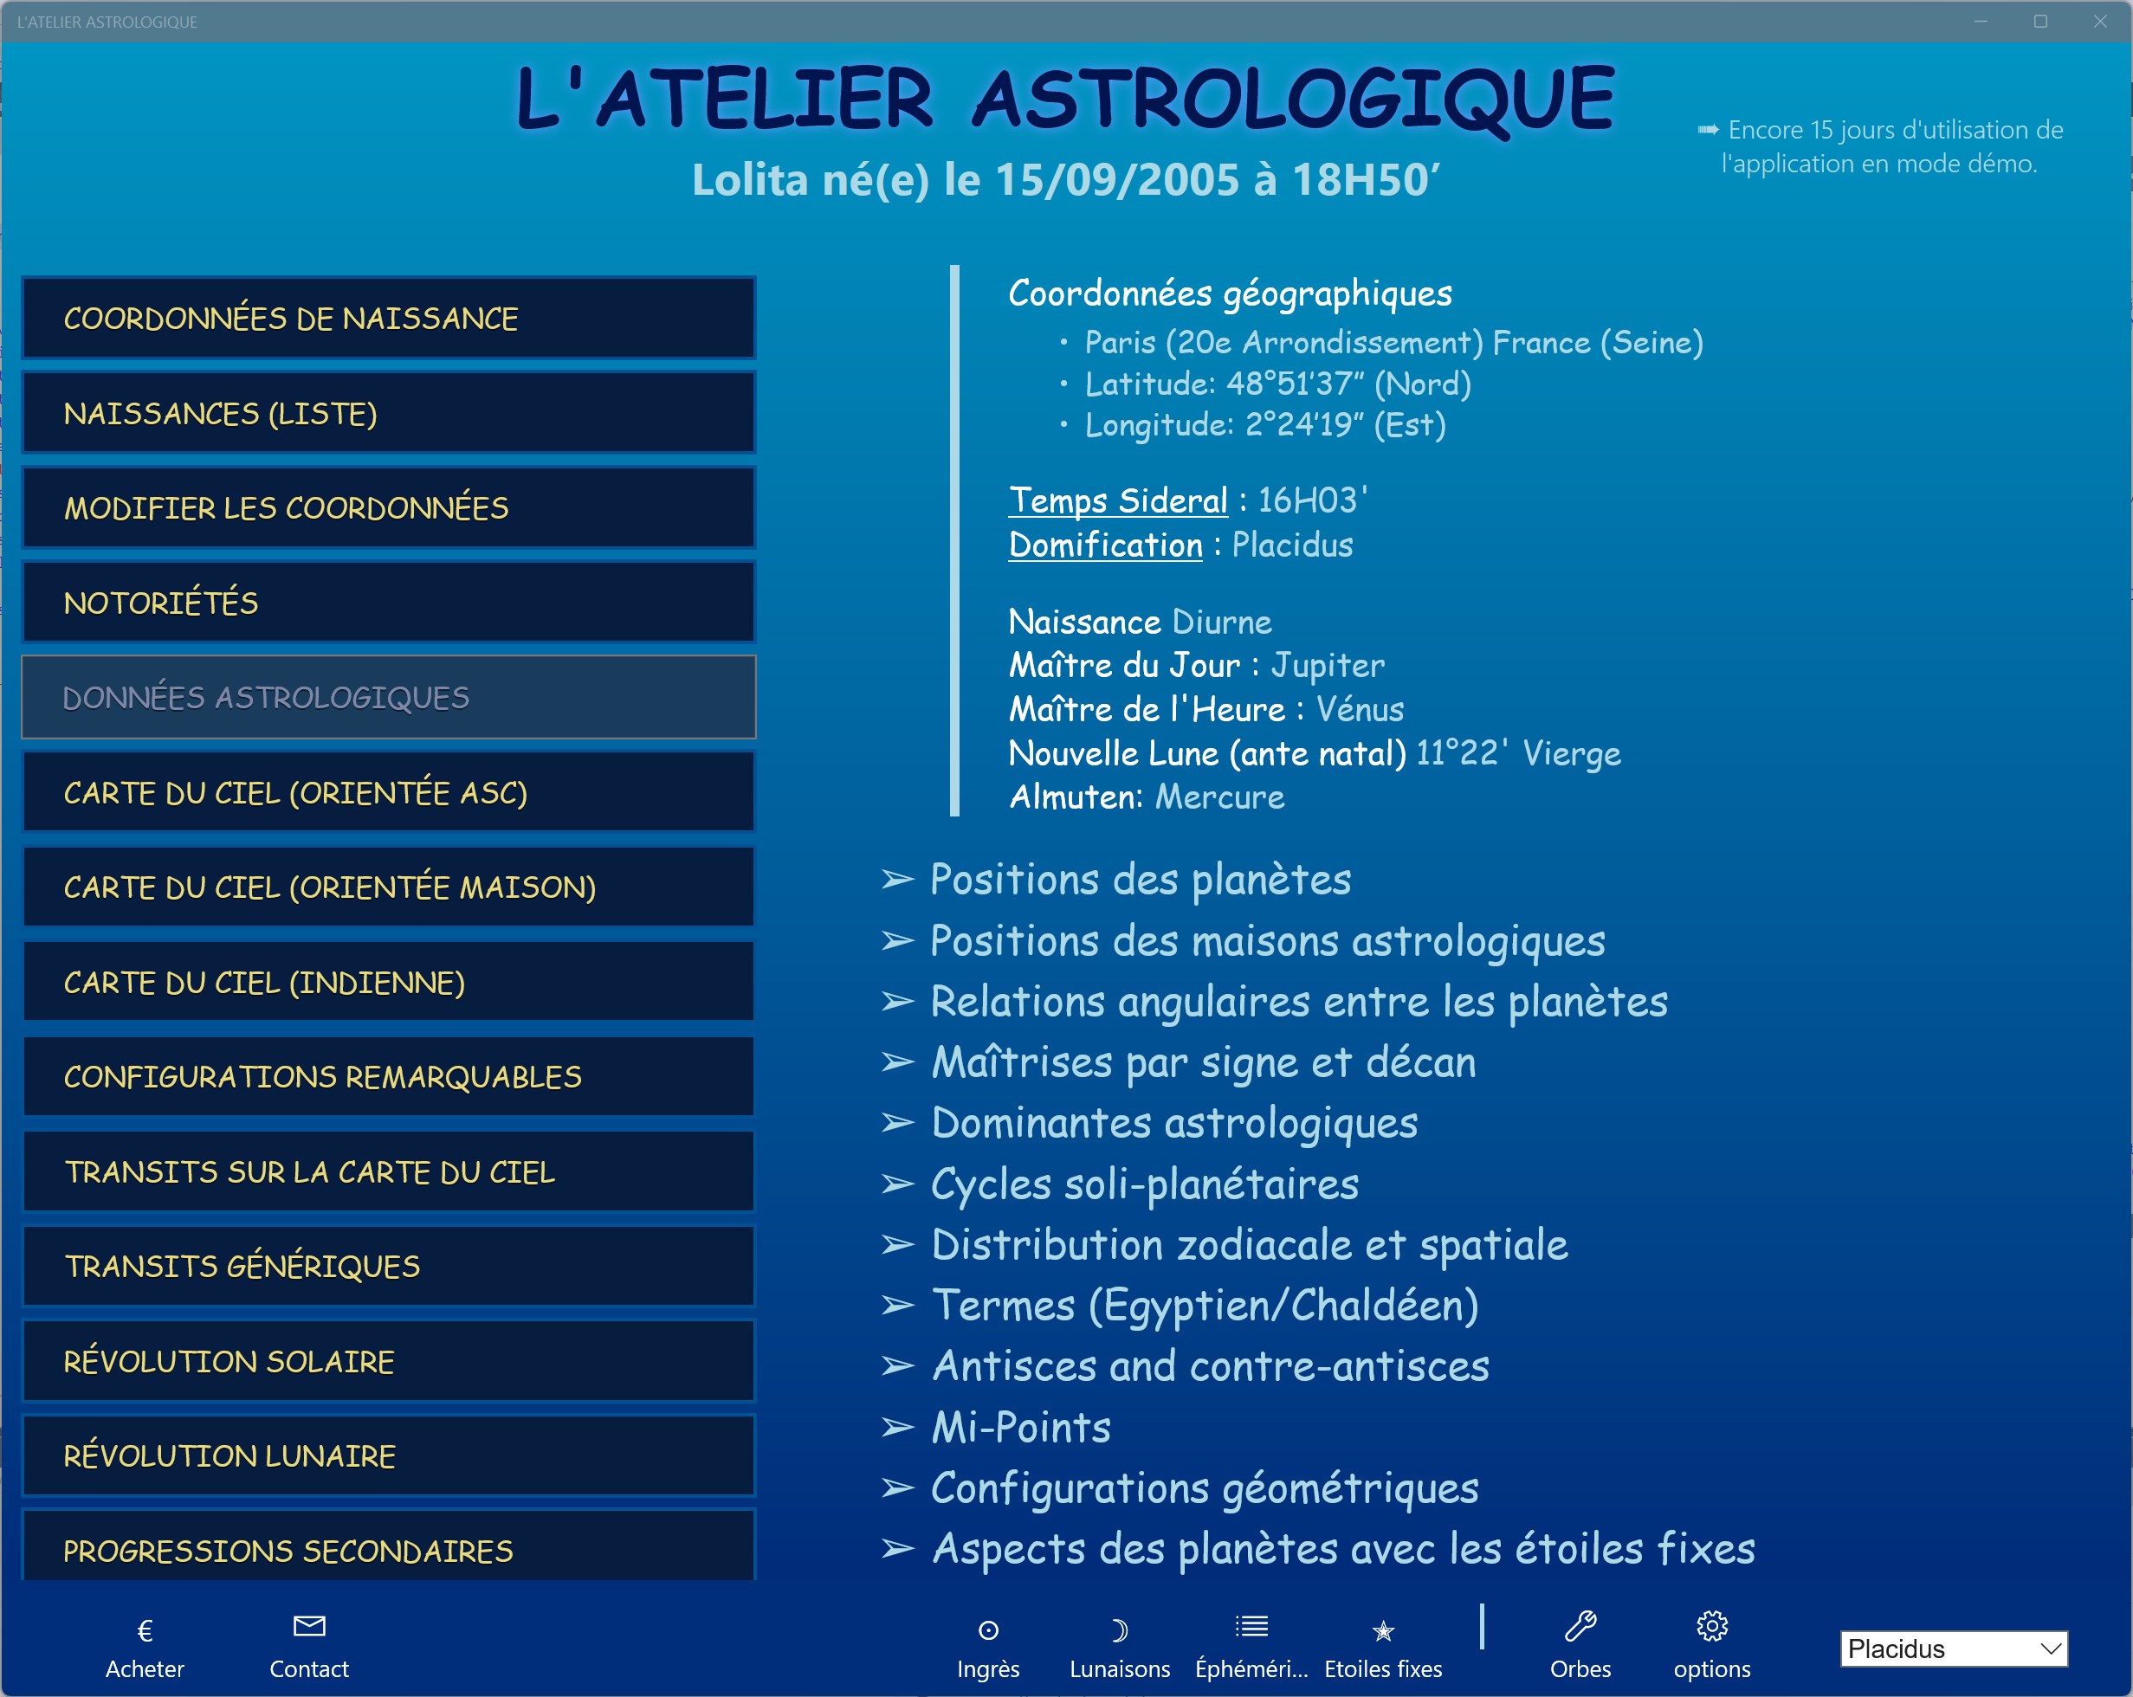Click the Temps Sideral link
Viewport: 2133px width, 1697px height.
tap(1117, 500)
